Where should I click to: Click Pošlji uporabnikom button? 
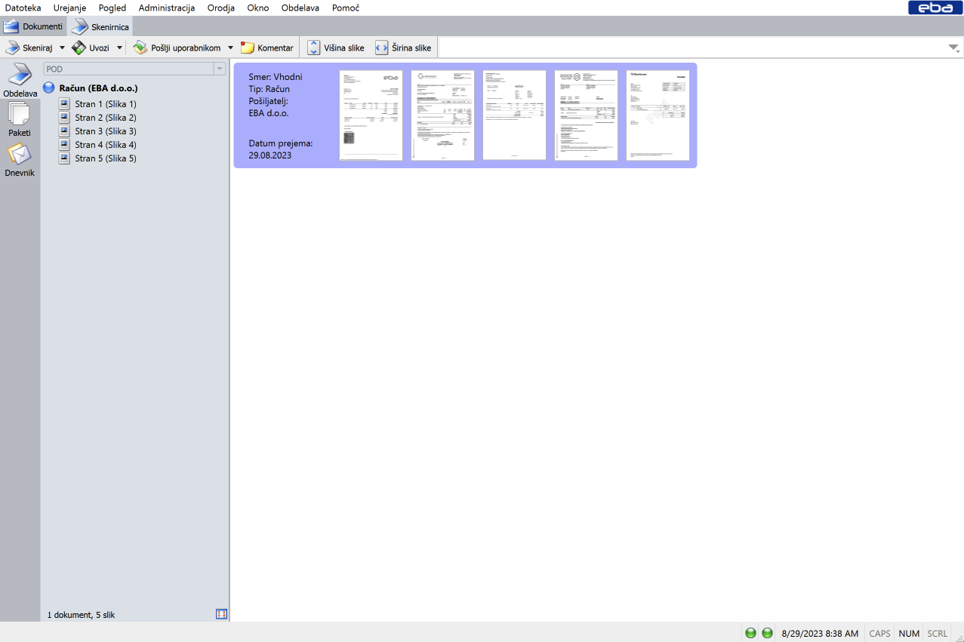click(178, 48)
